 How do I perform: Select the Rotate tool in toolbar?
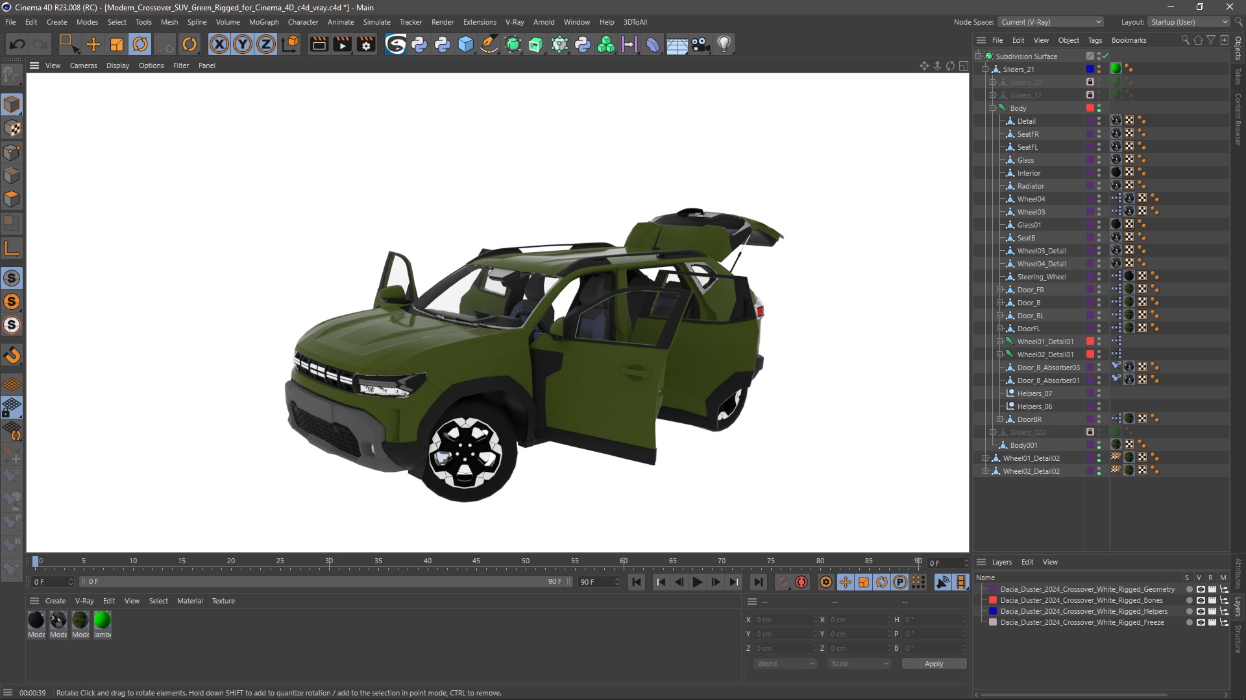140,43
